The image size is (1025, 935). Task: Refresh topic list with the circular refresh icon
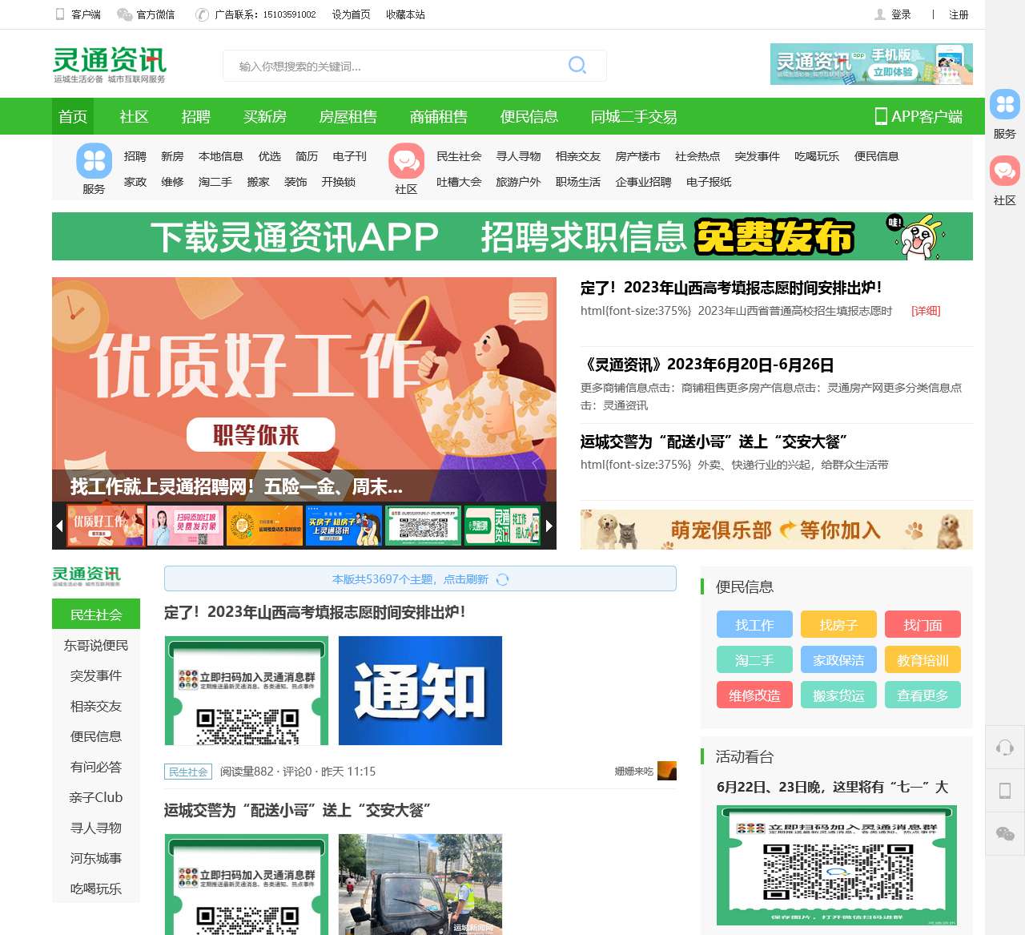pos(503,579)
